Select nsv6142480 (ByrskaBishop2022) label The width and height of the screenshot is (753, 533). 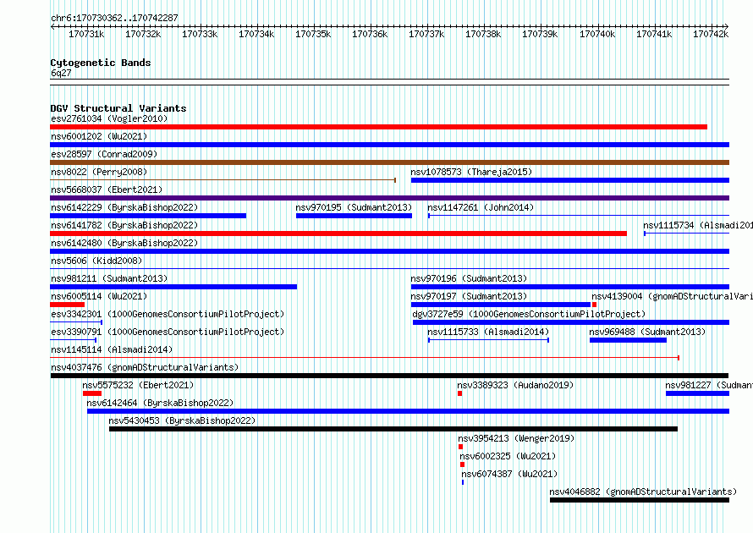124,243
